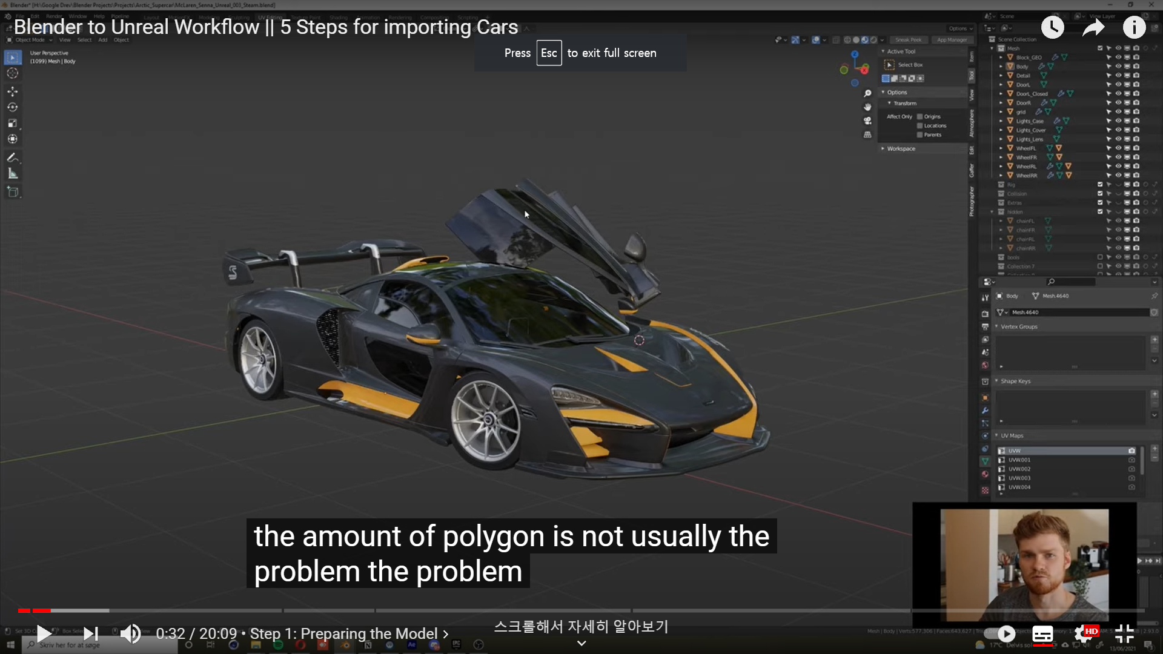Enable the Origins checkbox in Transform options
Viewport: 1163px width, 654px height.
click(920, 117)
